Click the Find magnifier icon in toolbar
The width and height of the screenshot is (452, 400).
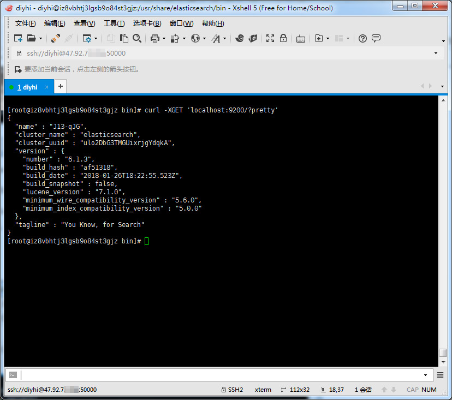click(x=137, y=38)
